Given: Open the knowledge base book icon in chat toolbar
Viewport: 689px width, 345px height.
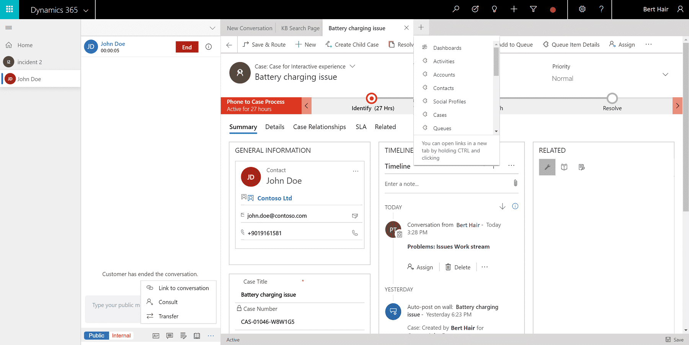Looking at the screenshot, I should pyautogui.click(x=197, y=336).
